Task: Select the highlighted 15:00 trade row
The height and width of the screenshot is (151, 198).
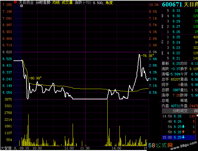Action: pyautogui.click(x=178, y=137)
